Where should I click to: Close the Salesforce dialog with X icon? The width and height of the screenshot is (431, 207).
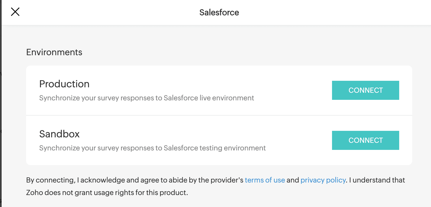[15, 12]
